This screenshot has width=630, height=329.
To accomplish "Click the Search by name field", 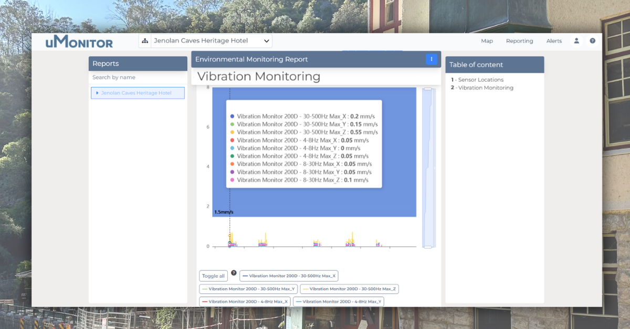I will [x=138, y=76].
